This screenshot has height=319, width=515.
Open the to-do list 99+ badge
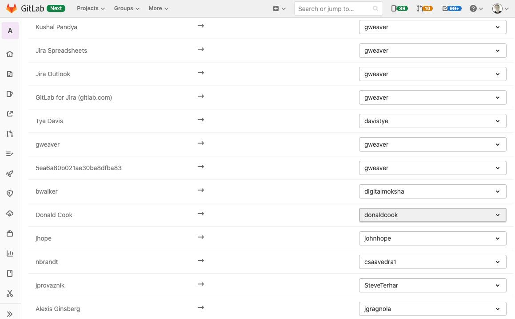pyautogui.click(x=451, y=8)
